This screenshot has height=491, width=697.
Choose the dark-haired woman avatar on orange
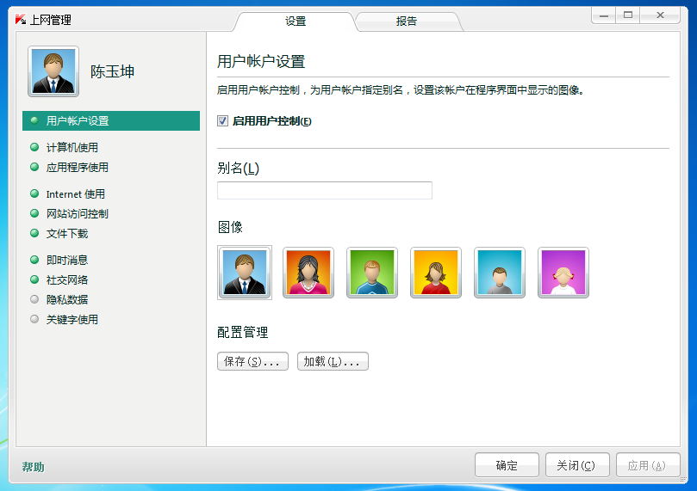[x=308, y=273]
